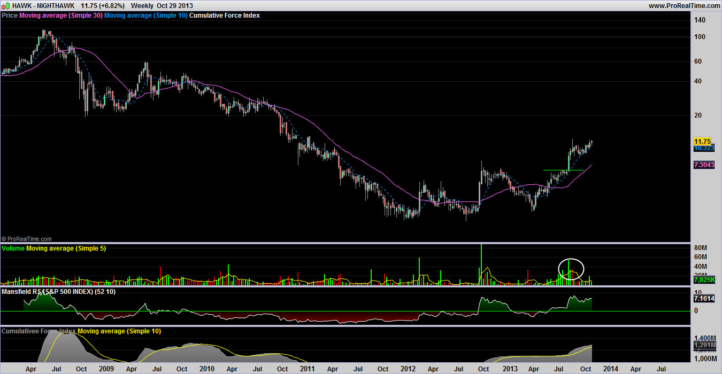The image size is (722, 374).
Task: Click the green 'Volume' panel label
Action: pyautogui.click(x=13, y=248)
